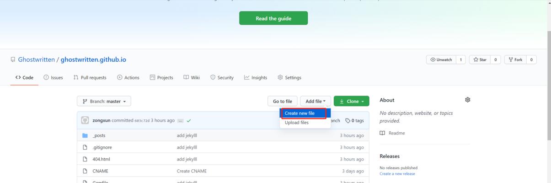Image resolution: width=551 pixels, height=183 pixels.
Task: Switch to the Code tab
Action: tap(24, 77)
